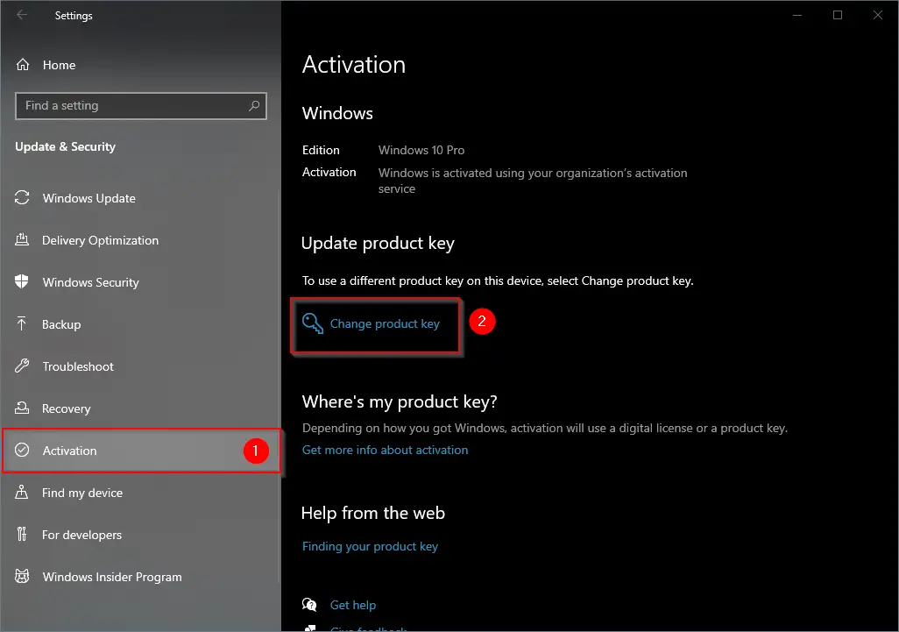Close the Settings window
Screen dimensions: 899x632
877,15
